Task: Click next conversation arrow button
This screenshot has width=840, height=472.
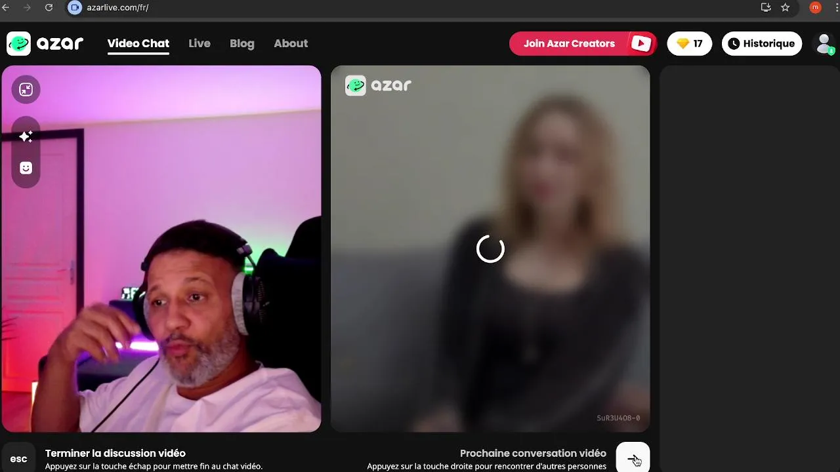Action: tap(633, 459)
